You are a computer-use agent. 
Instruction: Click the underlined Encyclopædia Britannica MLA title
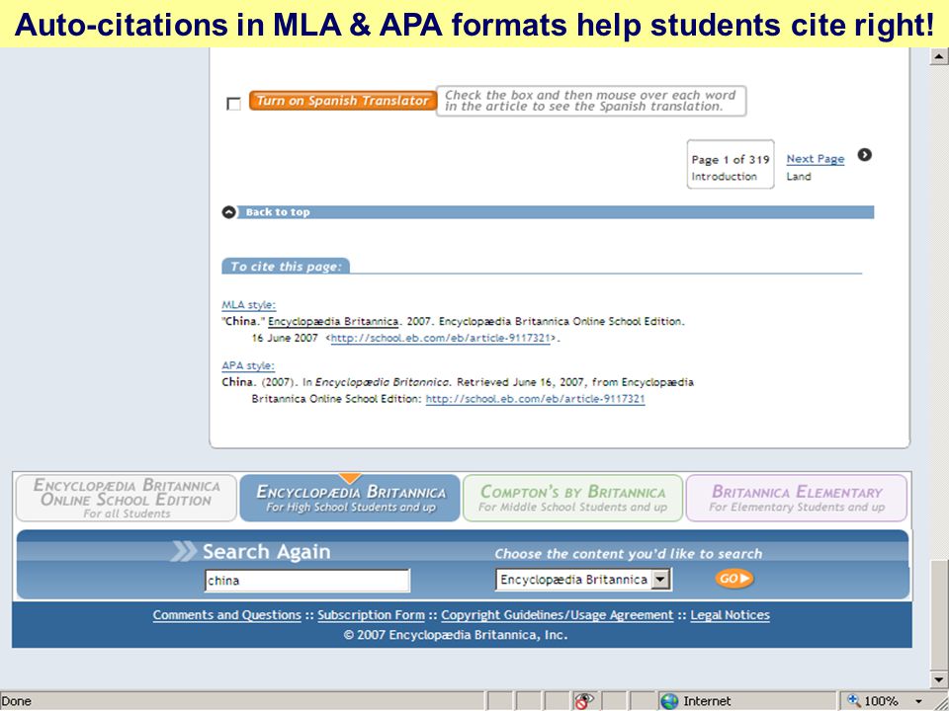pyautogui.click(x=333, y=321)
